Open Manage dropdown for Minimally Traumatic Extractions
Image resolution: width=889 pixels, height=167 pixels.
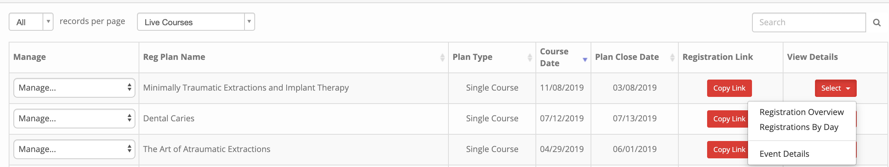point(74,88)
